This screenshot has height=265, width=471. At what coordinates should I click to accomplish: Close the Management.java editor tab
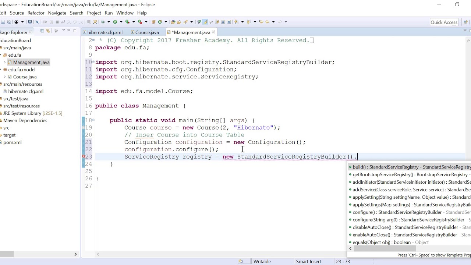214,32
